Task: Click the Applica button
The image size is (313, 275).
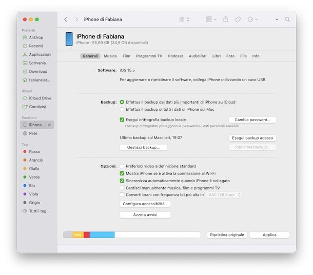Action: pos(269,235)
